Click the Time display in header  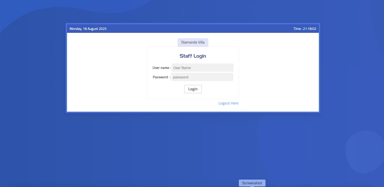point(304,29)
